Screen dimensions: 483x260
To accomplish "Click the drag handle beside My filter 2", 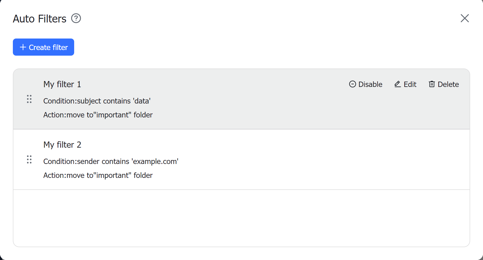I will click(x=29, y=160).
